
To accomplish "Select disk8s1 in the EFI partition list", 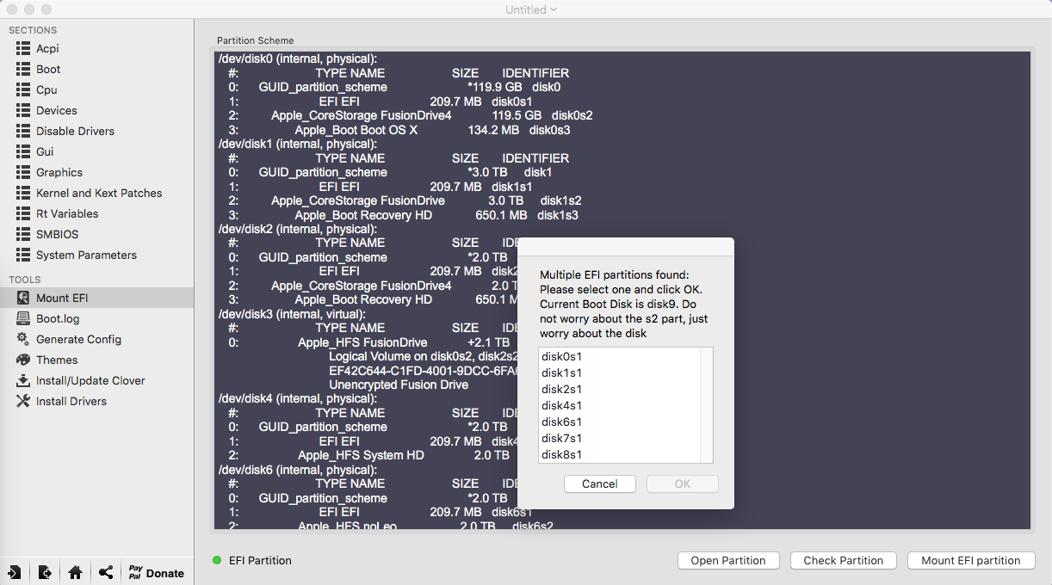I will (x=619, y=454).
